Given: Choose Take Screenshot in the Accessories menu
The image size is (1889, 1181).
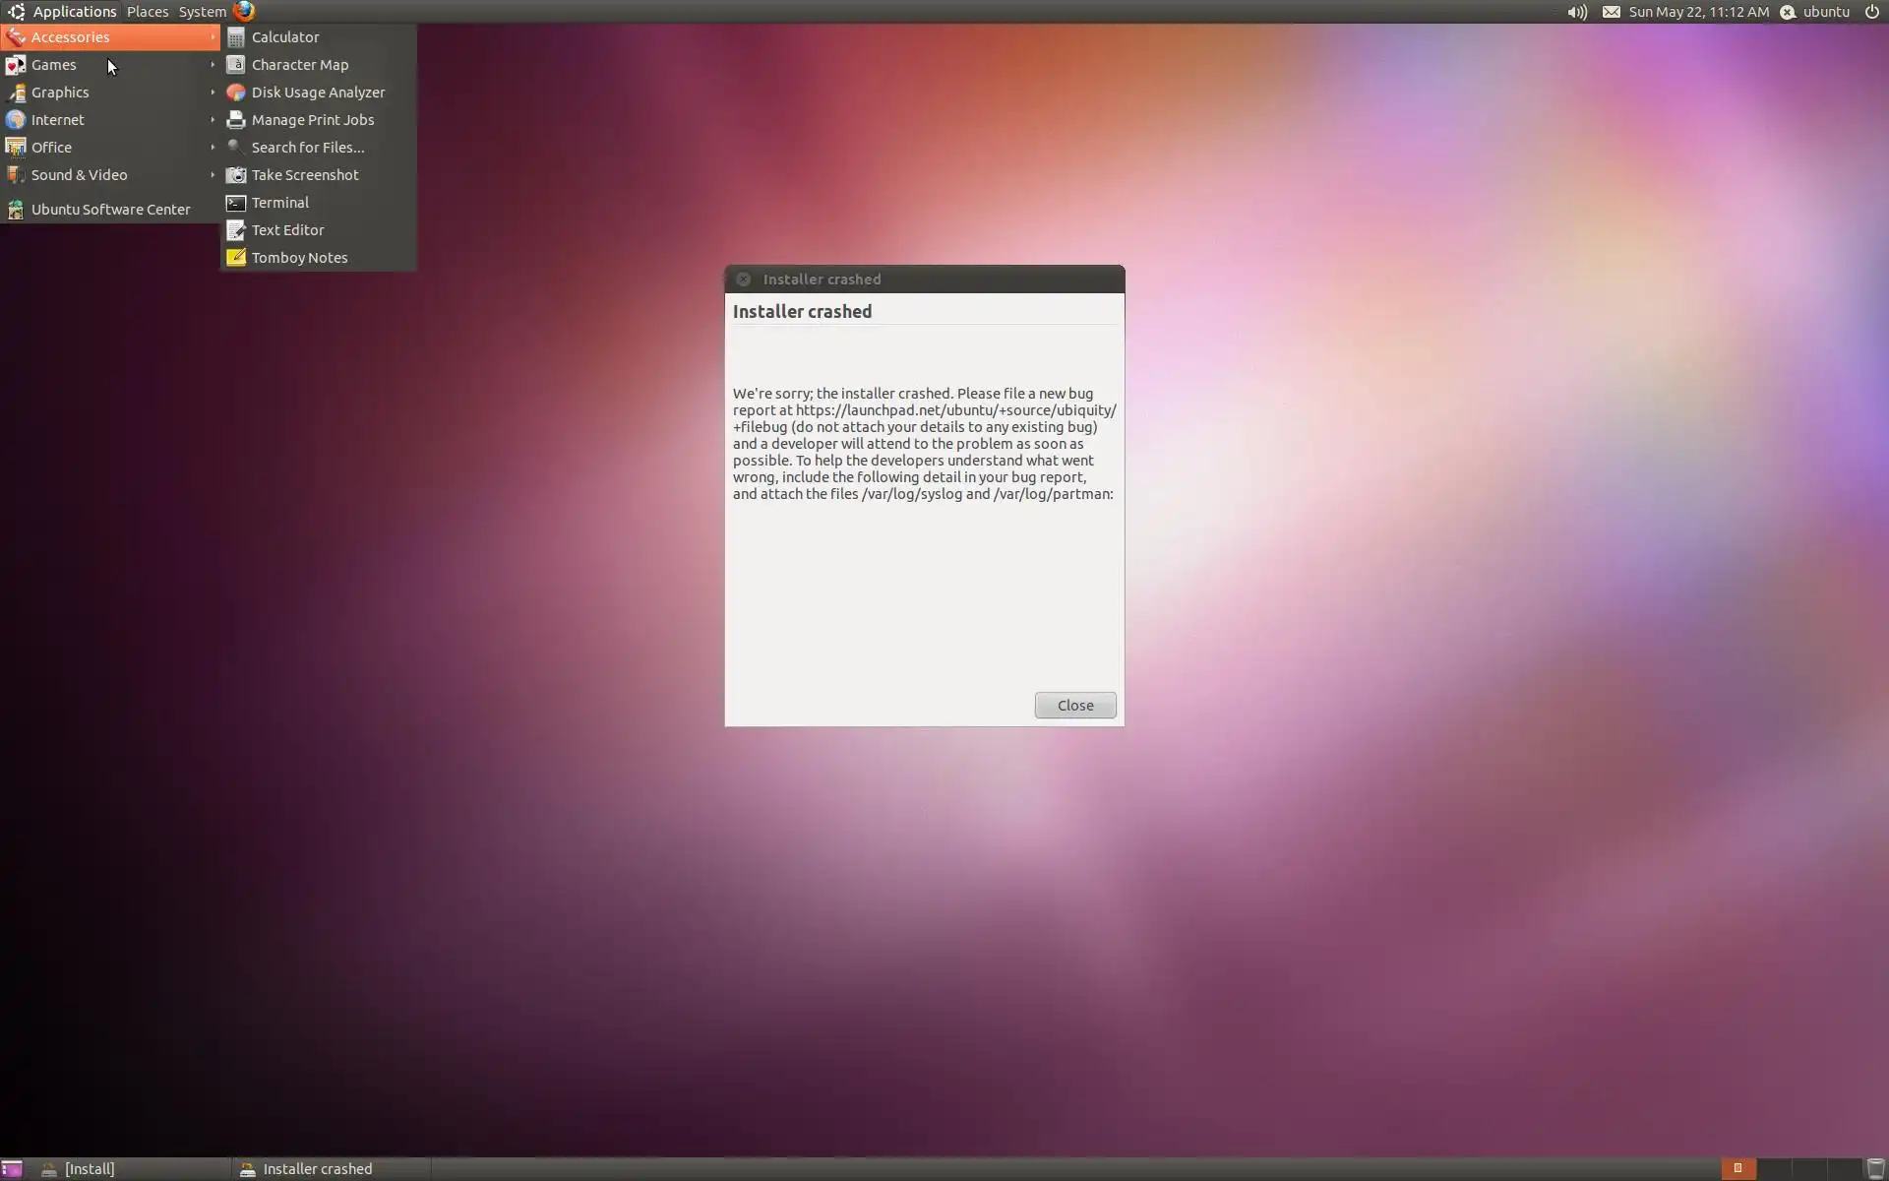Looking at the screenshot, I should click(x=304, y=175).
